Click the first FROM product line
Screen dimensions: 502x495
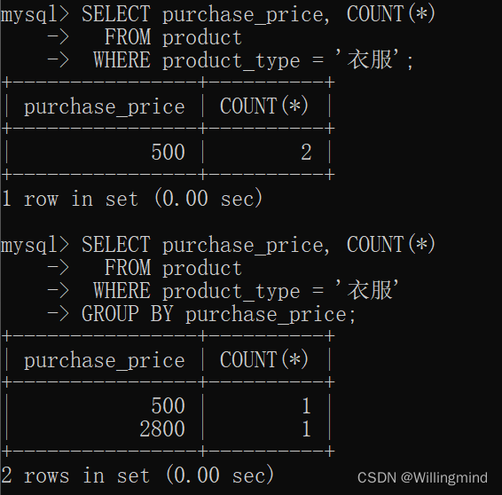click(x=173, y=37)
